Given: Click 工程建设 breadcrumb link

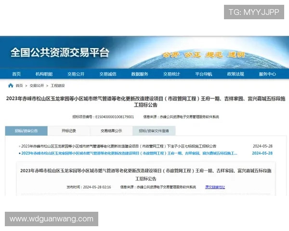Looking at the screenshot, I should [58, 86].
